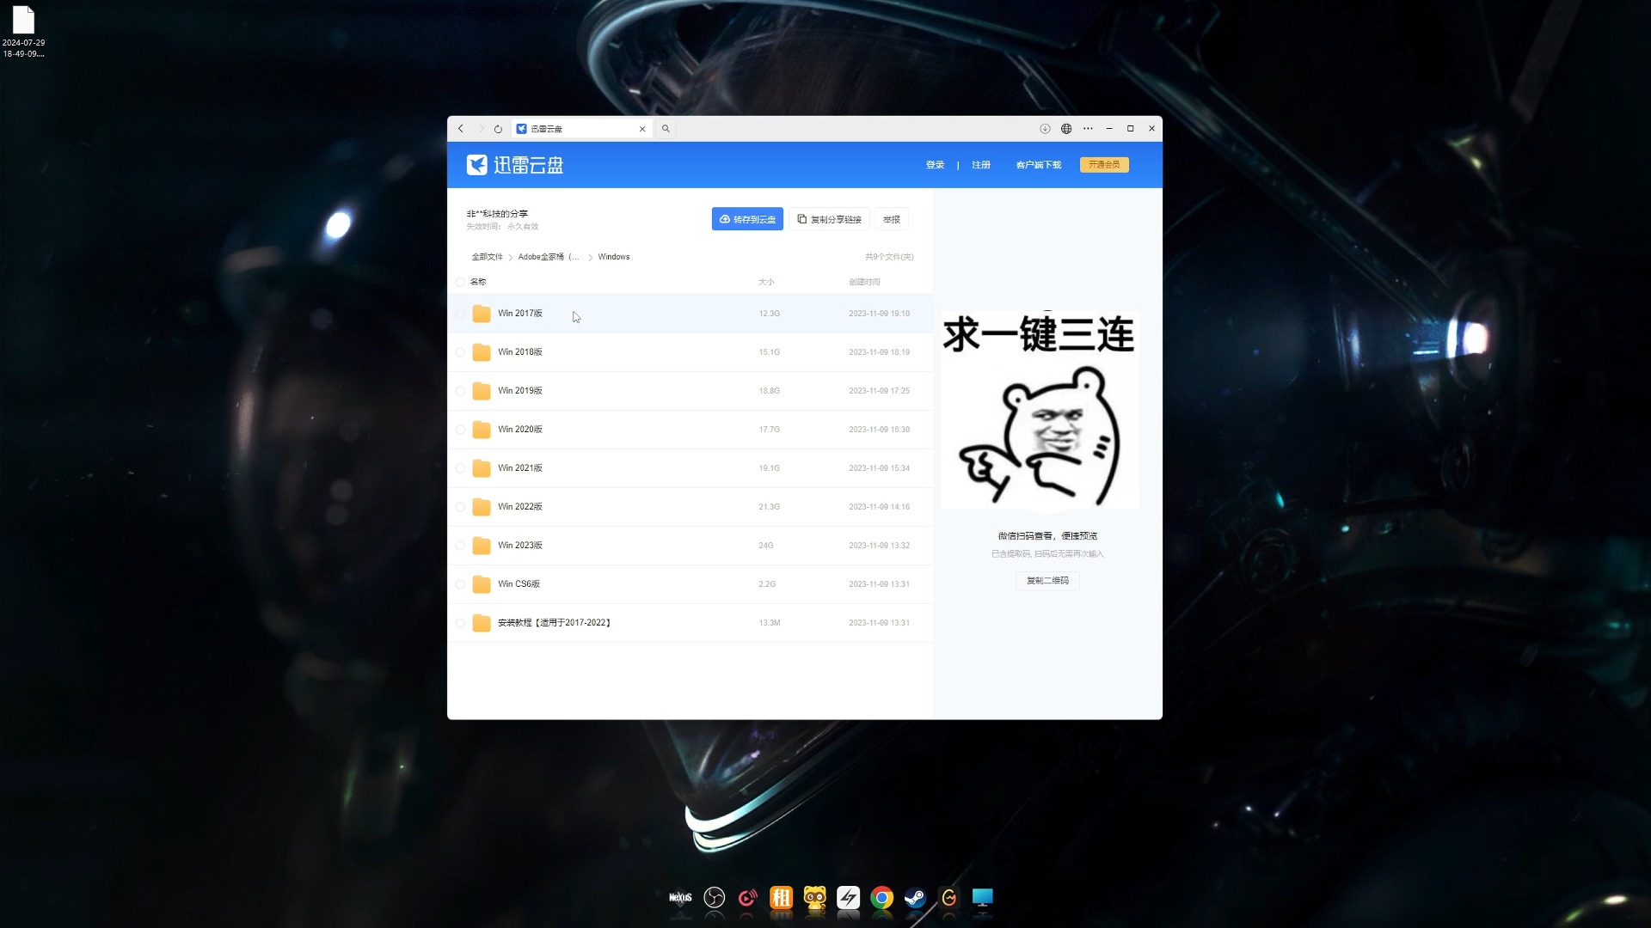Click the 创建时间 column header
Viewport: 1651px width, 928px height.
click(864, 282)
